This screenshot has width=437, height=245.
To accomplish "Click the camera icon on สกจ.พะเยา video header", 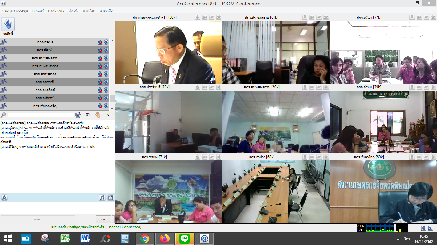I will [x=419, y=17].
